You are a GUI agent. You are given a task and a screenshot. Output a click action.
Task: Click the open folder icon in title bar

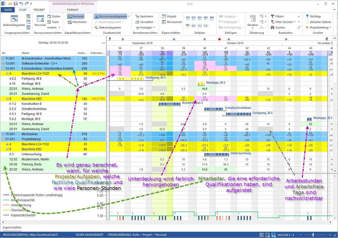coord(10,4)
